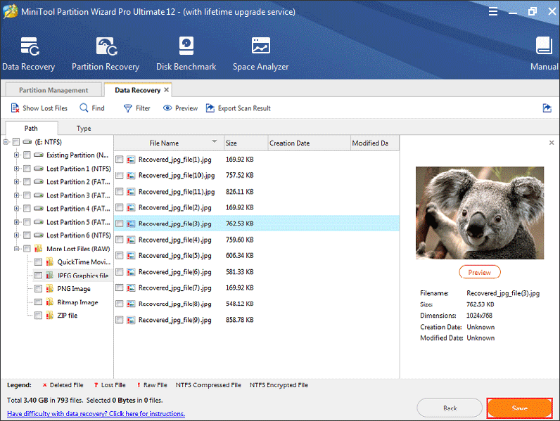Expand the Existing Partition node
The height and width of the screenshot is (421, 560).
pos(16,155)
